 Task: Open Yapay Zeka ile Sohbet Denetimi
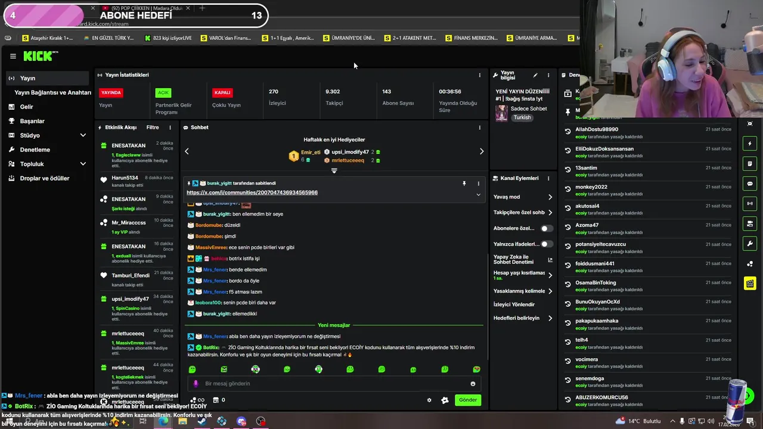pos(523,259)
